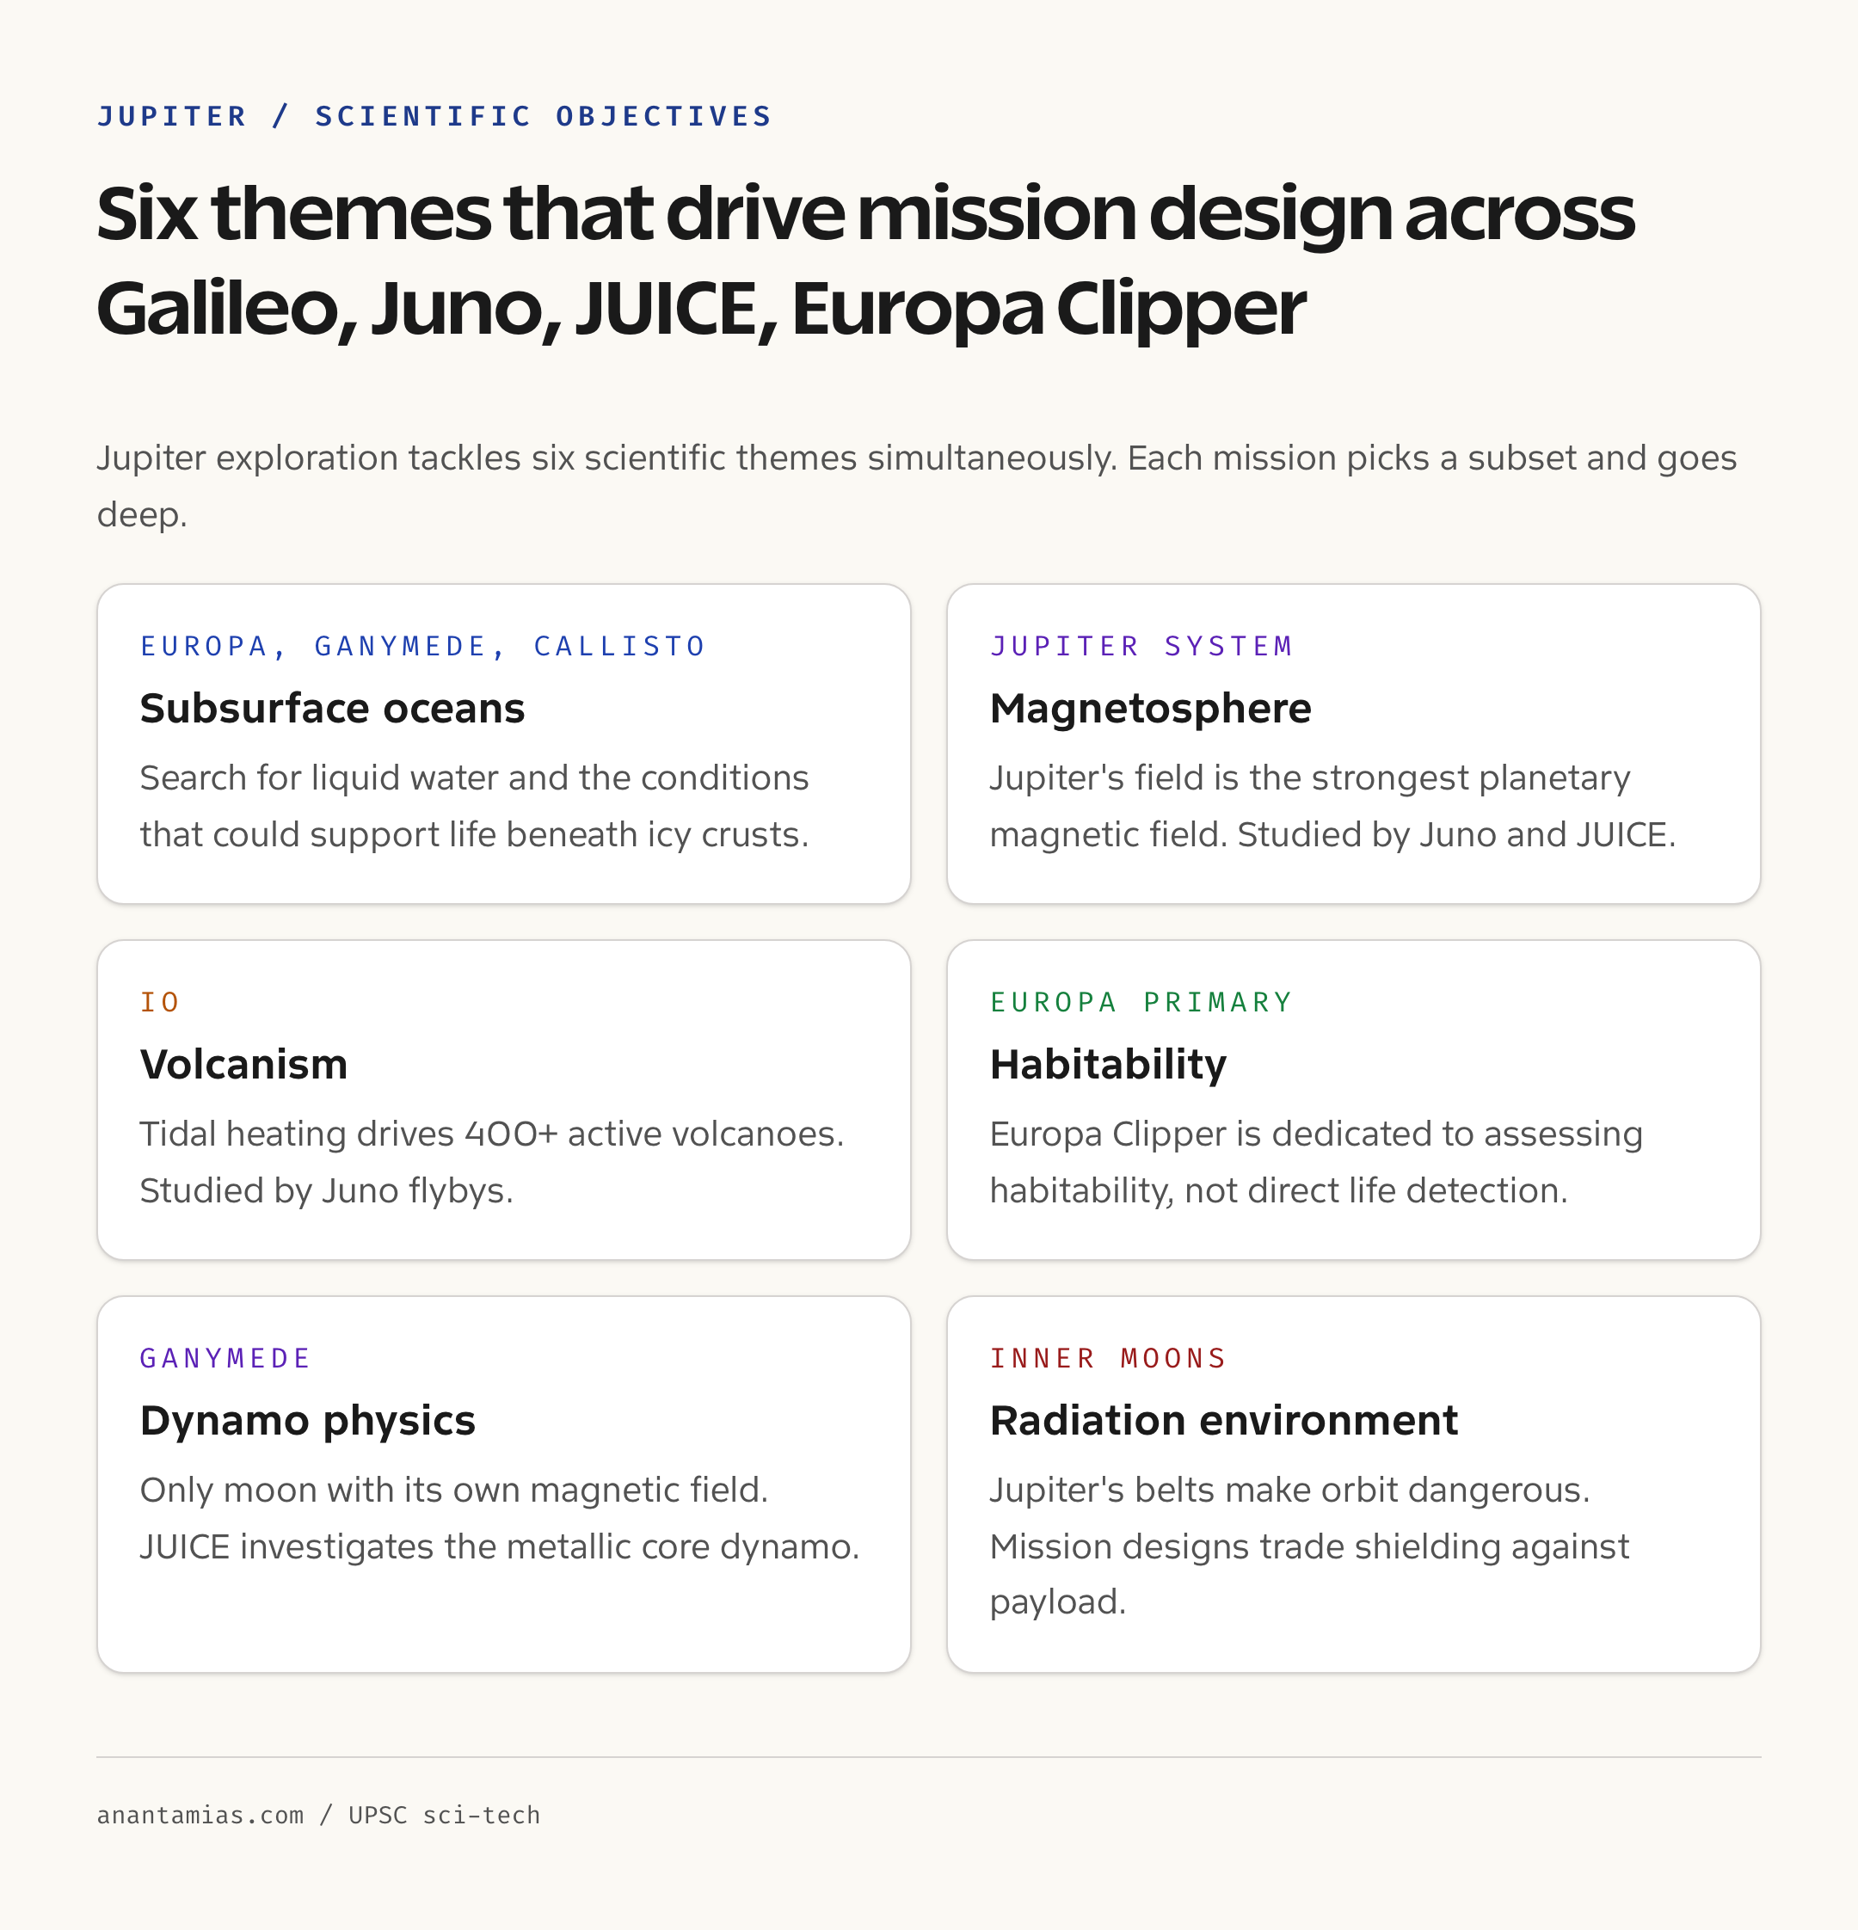Open the 'Volcanism' card title
1858x1930 pixels.
[x=243, y=1065]
